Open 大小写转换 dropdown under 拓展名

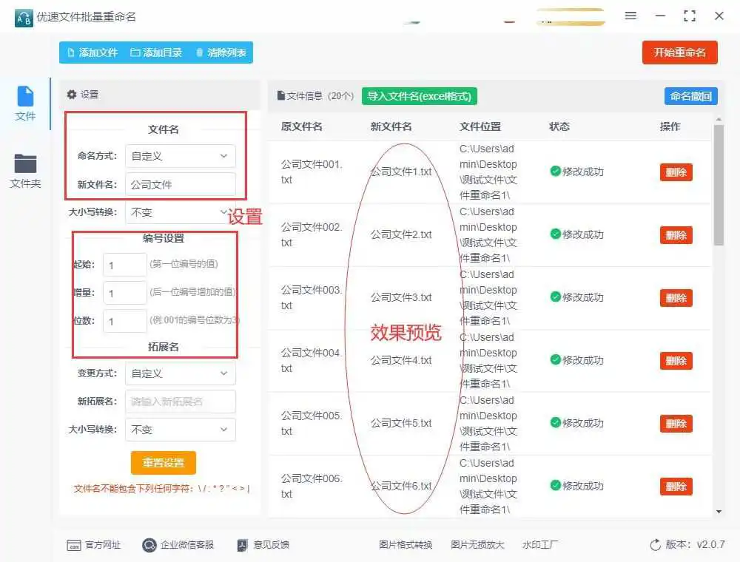[x=181, y=430]
